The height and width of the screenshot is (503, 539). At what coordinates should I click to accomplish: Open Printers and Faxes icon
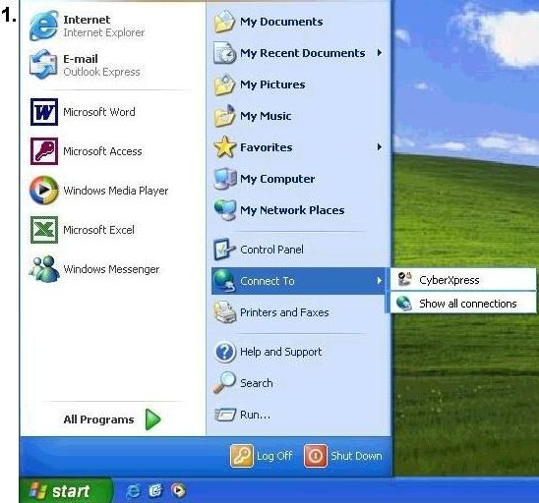click(224, 312)
